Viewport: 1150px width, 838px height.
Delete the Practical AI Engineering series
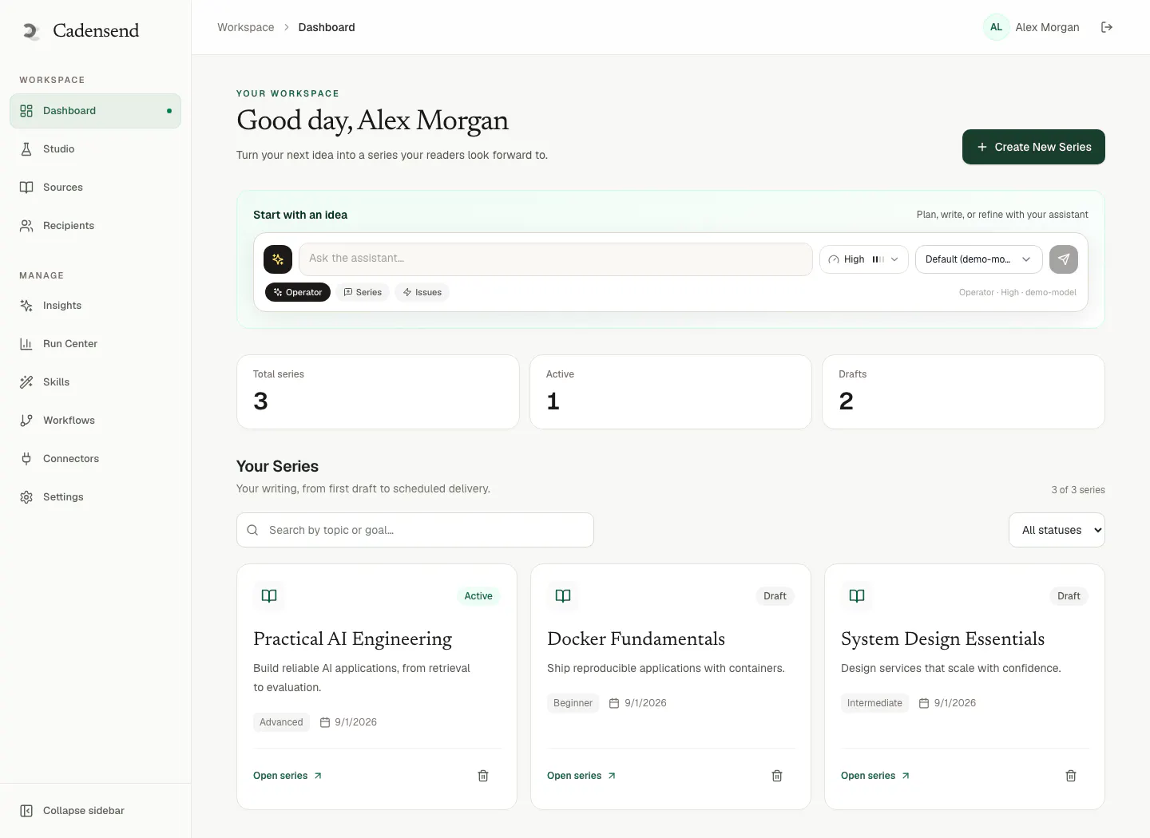(483, 776)
